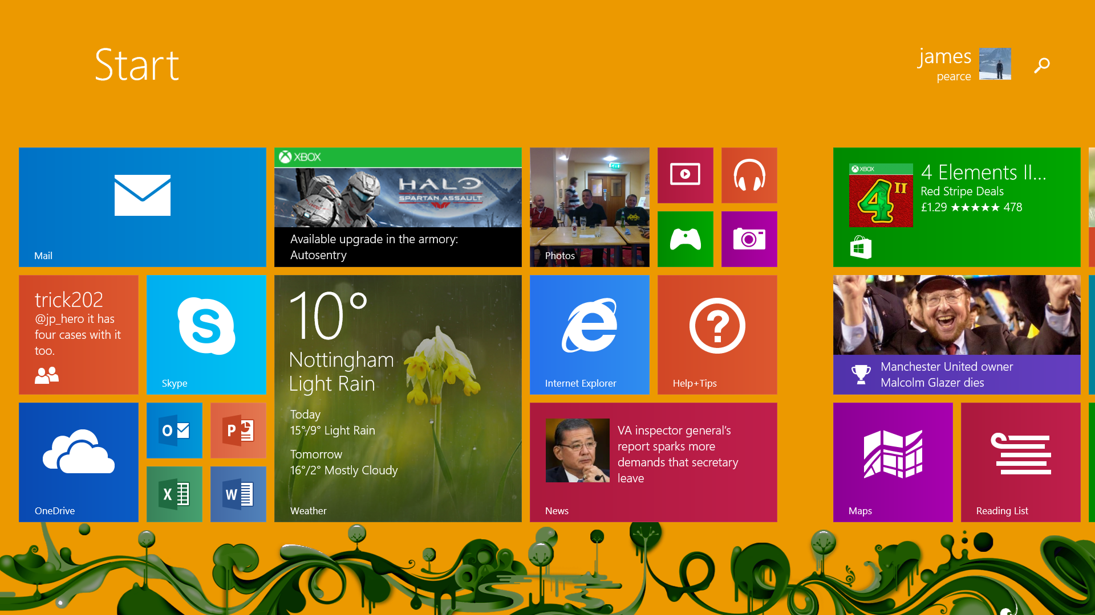This screenshot has height=615, width=1095.
Task: Open the Music headphones tile
Action: pyautogui.click(x=749, y=175)
